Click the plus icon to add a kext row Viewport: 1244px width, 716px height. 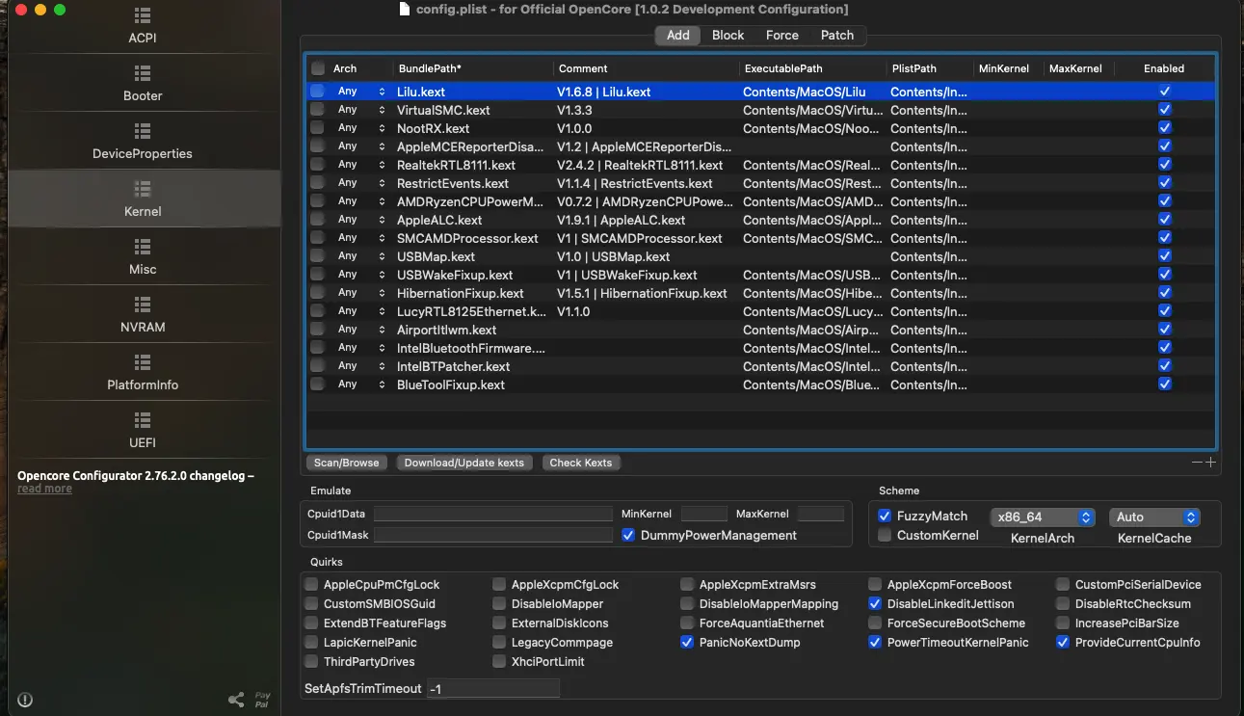click(1211, 463)
